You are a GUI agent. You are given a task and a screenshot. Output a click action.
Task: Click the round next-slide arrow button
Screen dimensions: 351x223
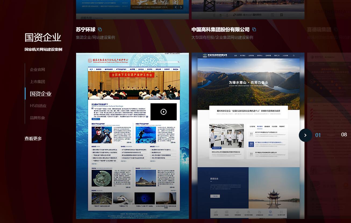(305, 135)
